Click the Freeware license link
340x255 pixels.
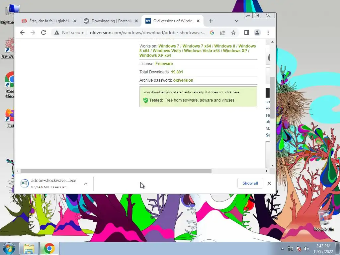coord(164,64)
